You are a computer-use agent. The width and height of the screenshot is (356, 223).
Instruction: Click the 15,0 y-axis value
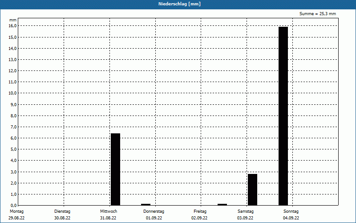[x=12, y=37]
